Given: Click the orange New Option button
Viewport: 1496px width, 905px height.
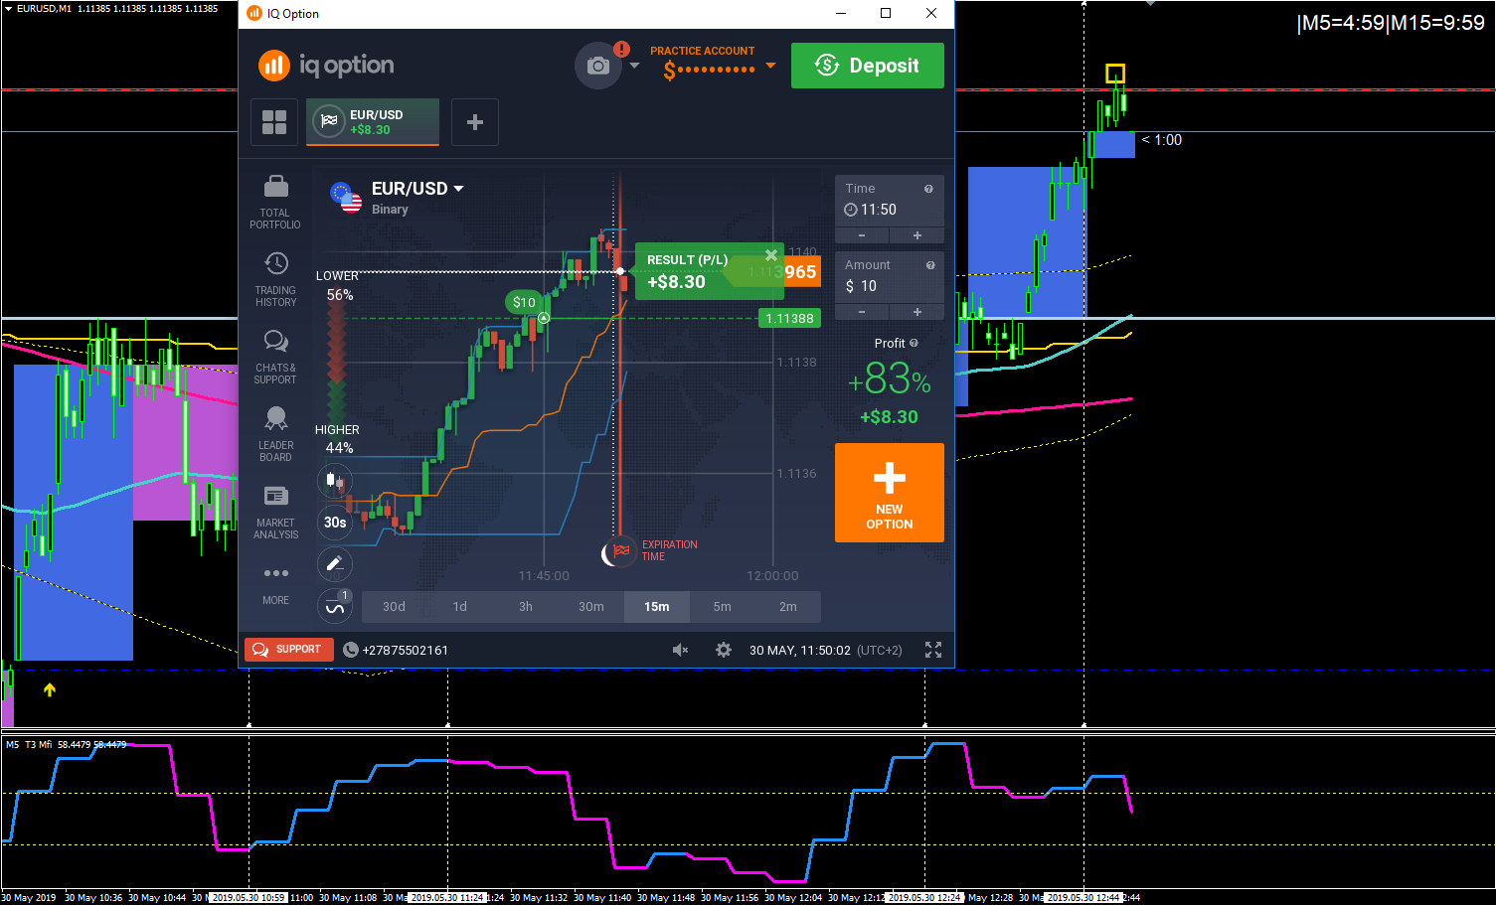Looking at the screenshot, I should coord(890,493).
